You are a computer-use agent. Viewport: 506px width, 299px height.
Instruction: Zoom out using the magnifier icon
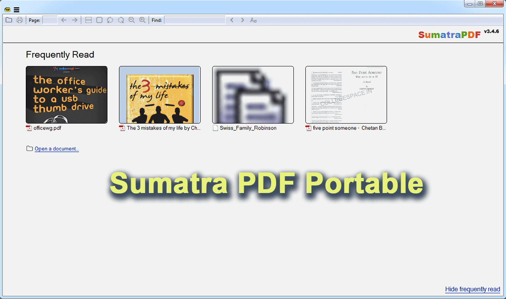coord(132,20)
